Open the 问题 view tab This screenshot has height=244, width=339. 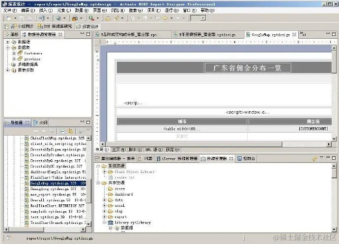coord(145,159)
